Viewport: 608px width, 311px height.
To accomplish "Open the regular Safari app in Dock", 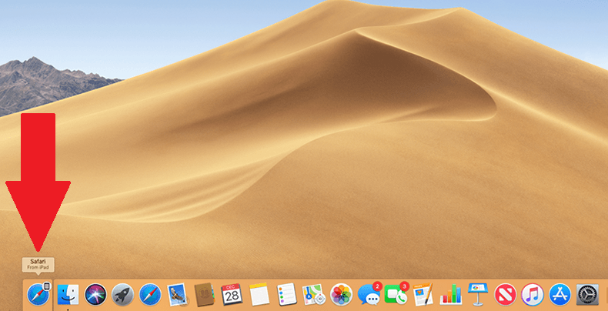I will click(150, 295).
